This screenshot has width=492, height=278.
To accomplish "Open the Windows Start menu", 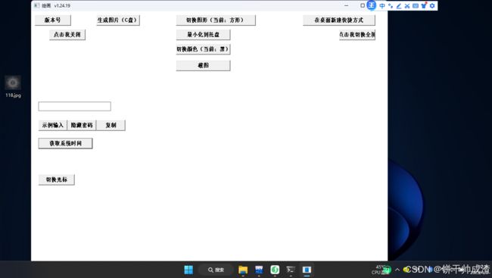I will [x=188, y=270].
